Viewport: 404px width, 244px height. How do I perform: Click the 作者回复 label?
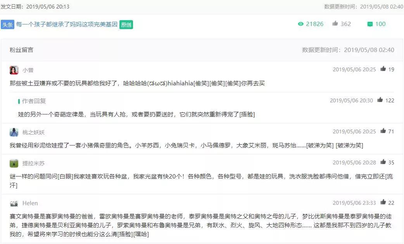click(x=34, y=101)
